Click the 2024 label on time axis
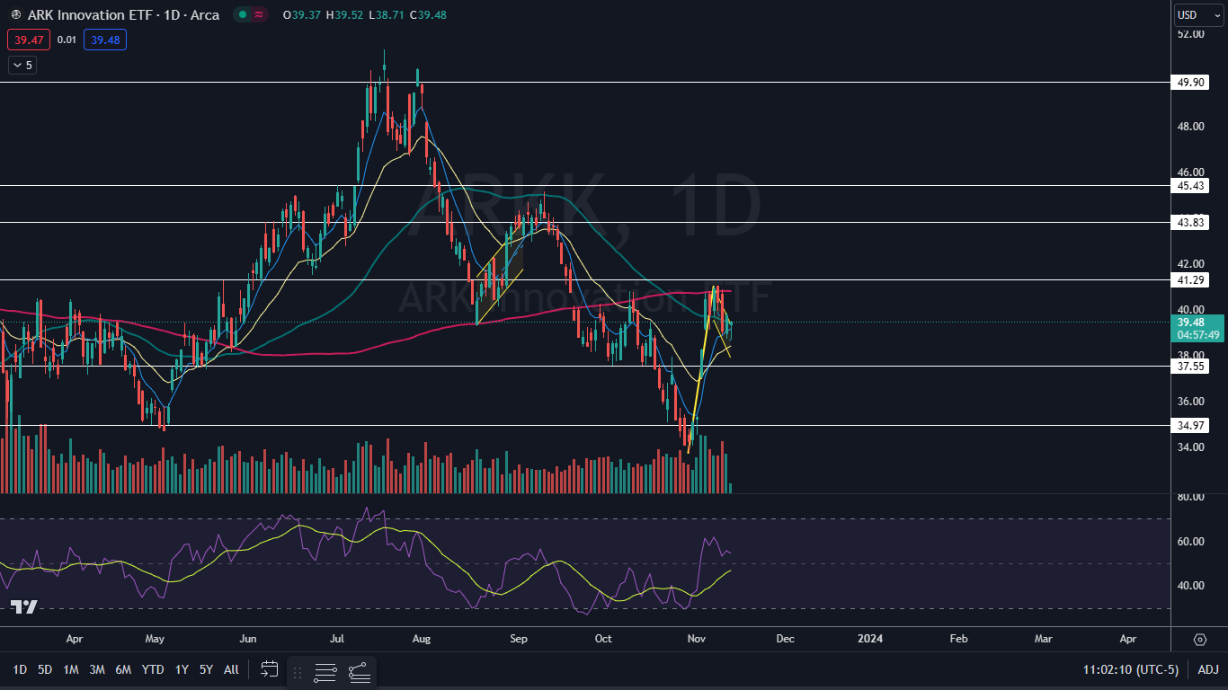1228x690 pixels. pos(869,640)
